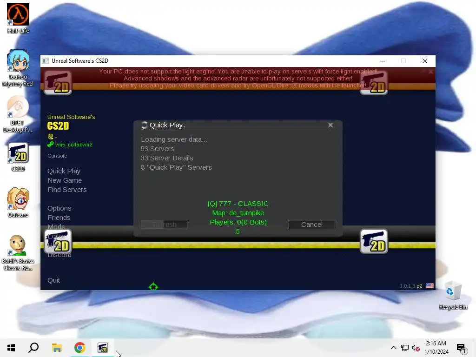This screenshot has width=476, height=357.
Task: Click Quit in the CS2D menu
Action: [53, 280]
